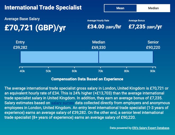Viewport: 175px width, 135px height.
Task: Select the Mean toggle option
Action: pos(120,8)
